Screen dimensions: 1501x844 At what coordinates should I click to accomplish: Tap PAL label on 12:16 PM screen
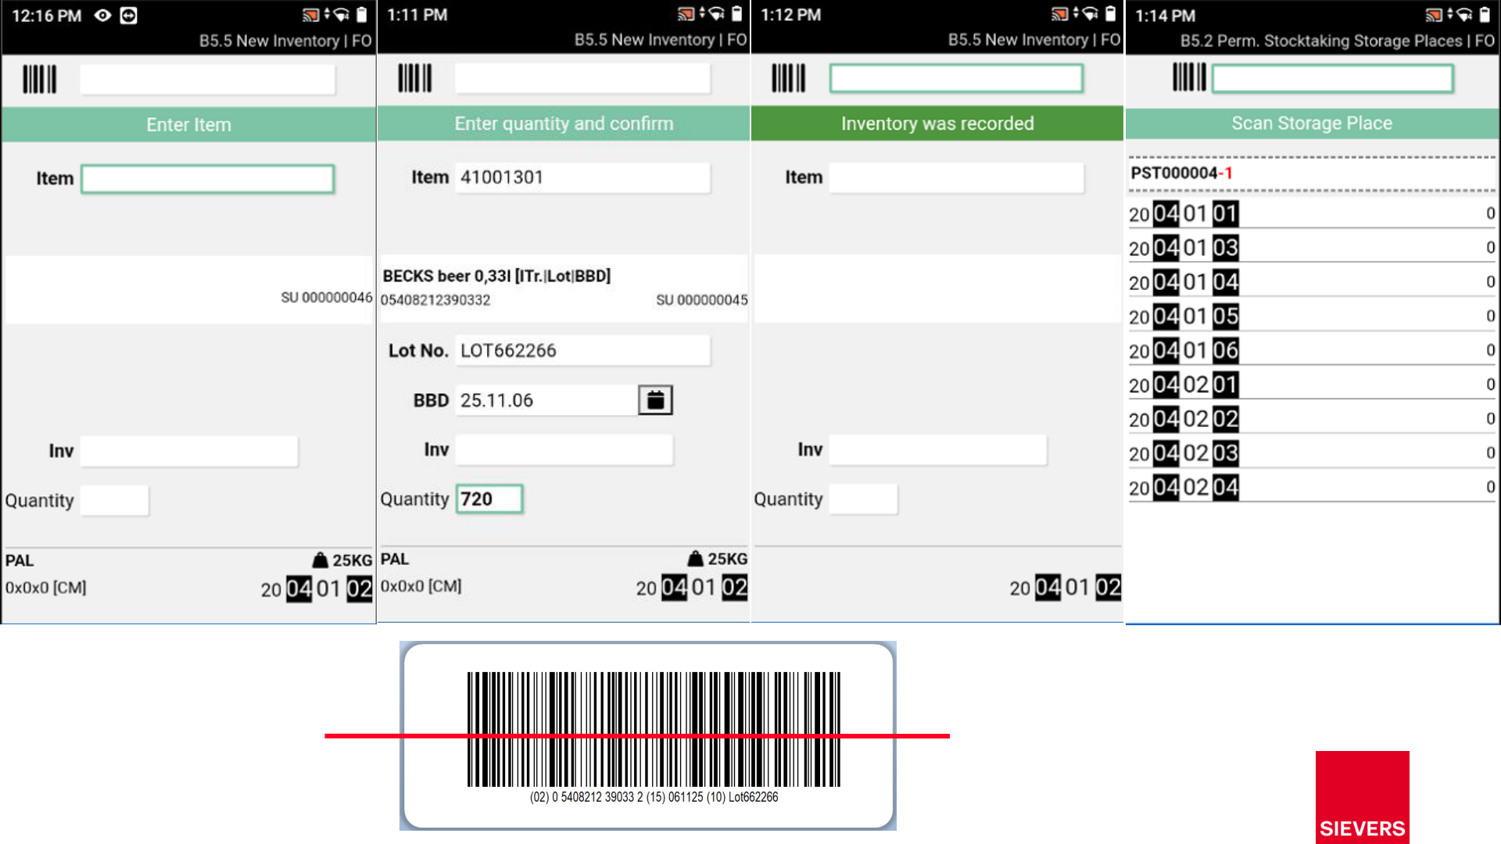(x=20, y=561)
